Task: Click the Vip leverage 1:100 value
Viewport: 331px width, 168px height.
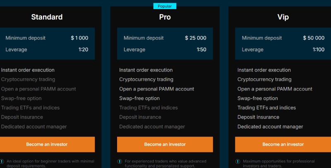Action: coord(319,50)
